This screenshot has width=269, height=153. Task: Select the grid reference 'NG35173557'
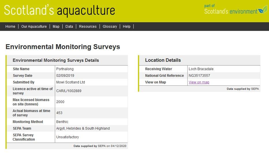click(199, 76)
